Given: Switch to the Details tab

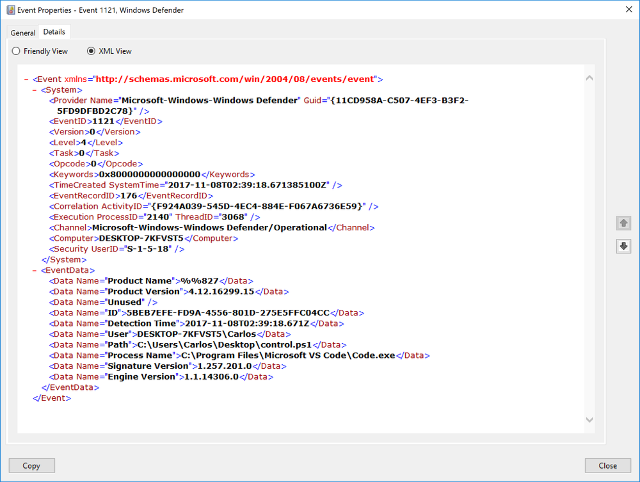Looking at the screenshot, I should (x=54, y=32).
